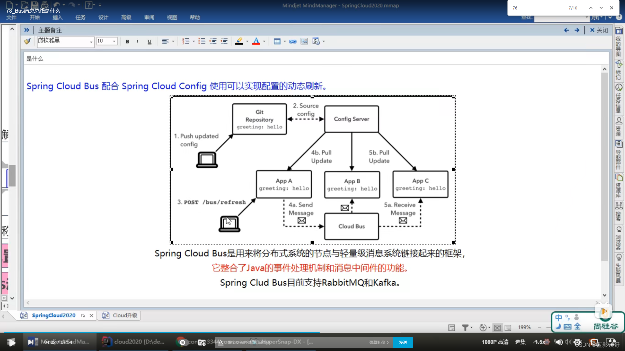Click the insert table icon
This screenshot has height=351, width=625.
coord(277,41)
